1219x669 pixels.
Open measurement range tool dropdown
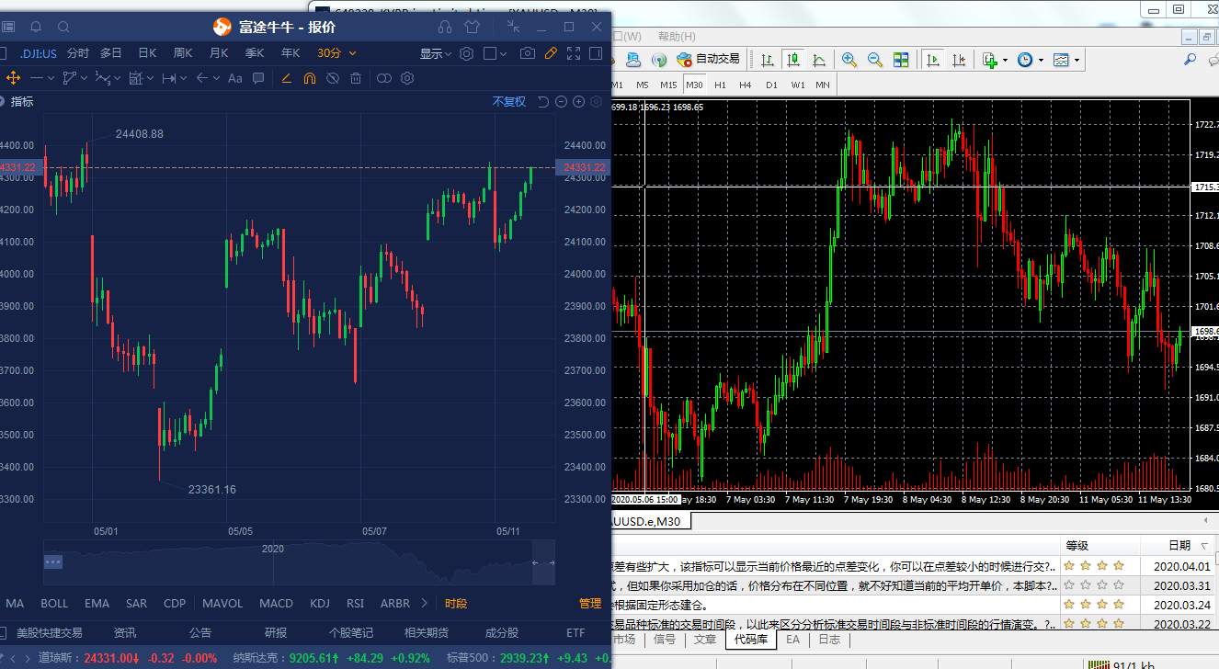(184, 78)
